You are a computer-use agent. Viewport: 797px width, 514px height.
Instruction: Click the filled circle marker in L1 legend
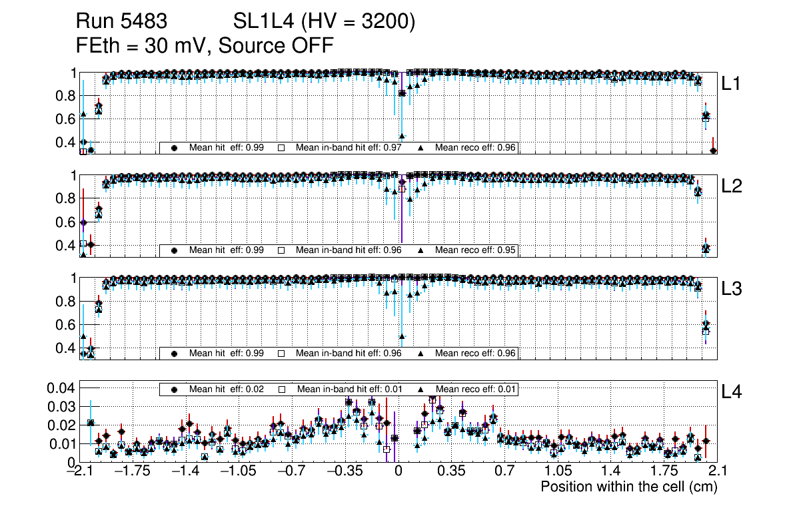[x=175, y=148]
